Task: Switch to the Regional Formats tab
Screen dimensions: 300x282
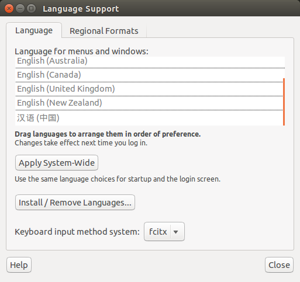Action: click(104, 31)
